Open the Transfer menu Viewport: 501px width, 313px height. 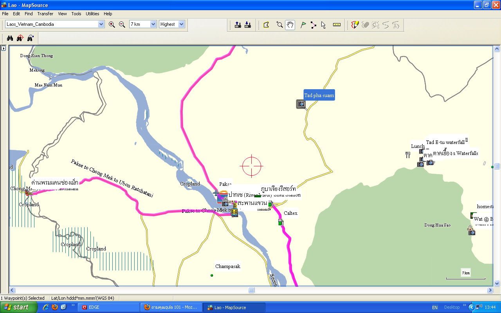click(45, 14)
